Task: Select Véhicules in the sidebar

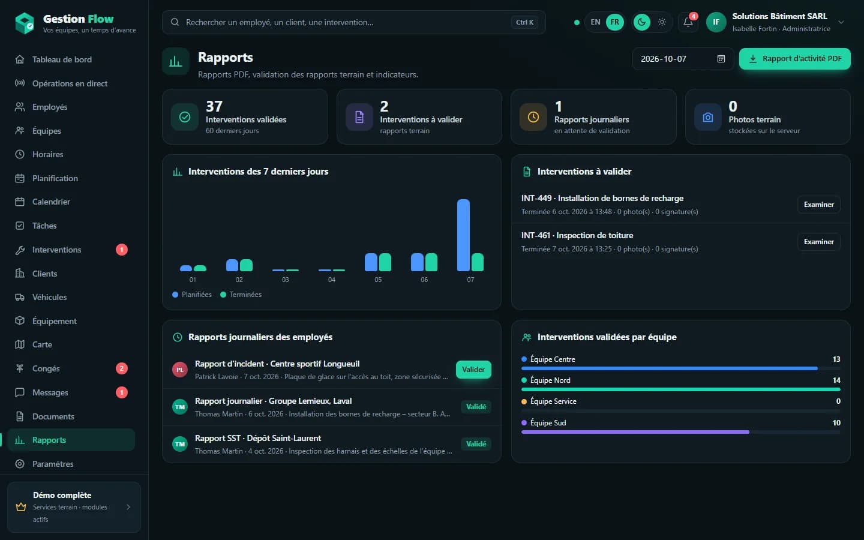Action: click(x=71, y=297)
